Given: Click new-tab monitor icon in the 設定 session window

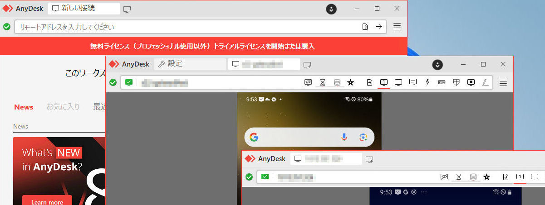Looking at the screenshot, I should pos(307,64).
